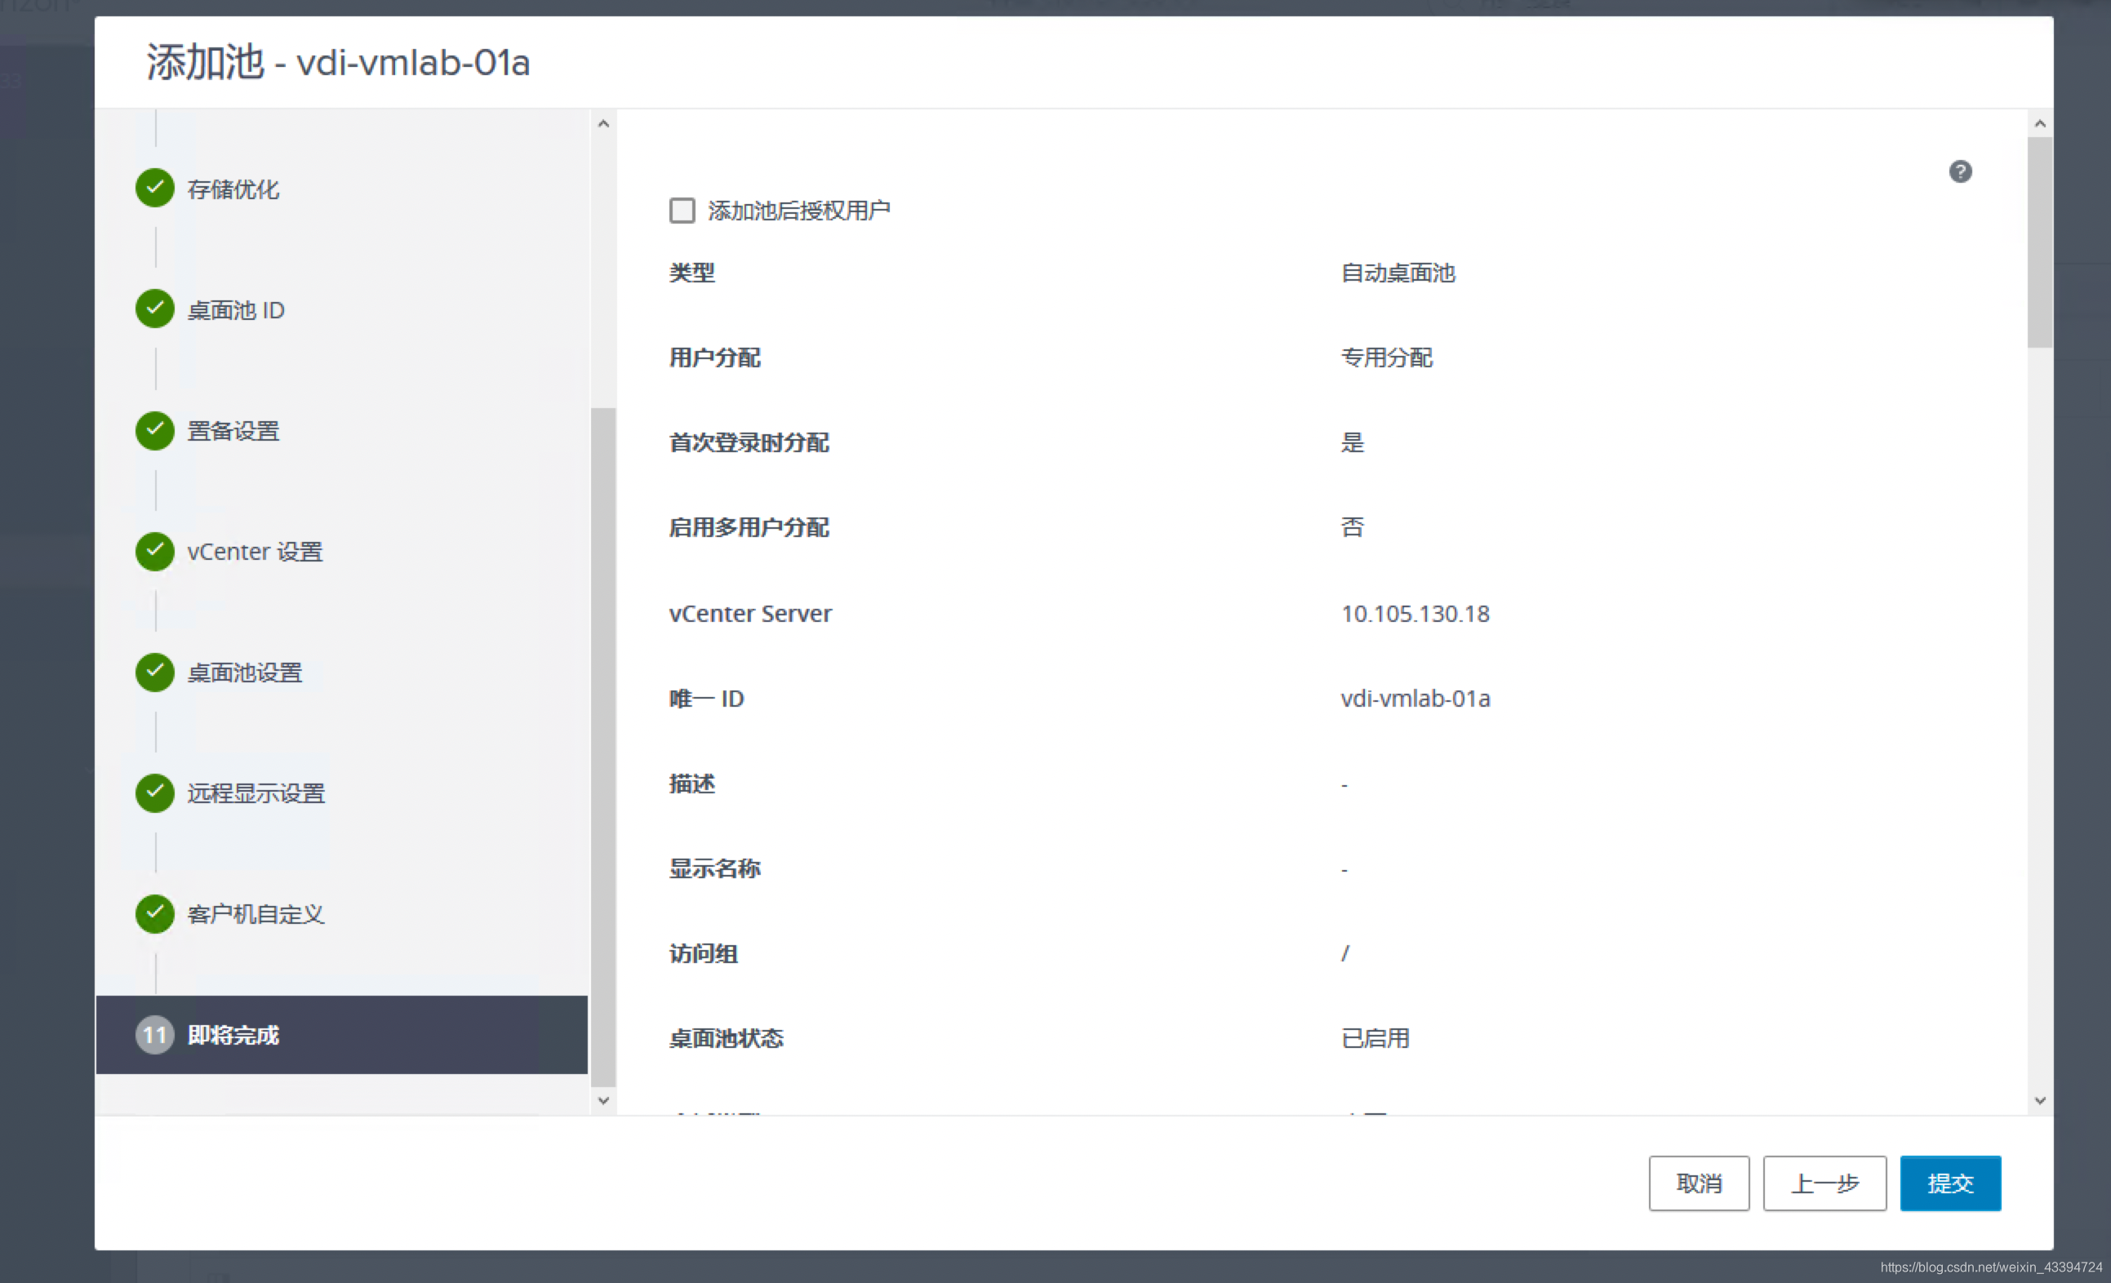Click the 桌面池设置 green check icon

pyautogui.click(x=154, y=673)
